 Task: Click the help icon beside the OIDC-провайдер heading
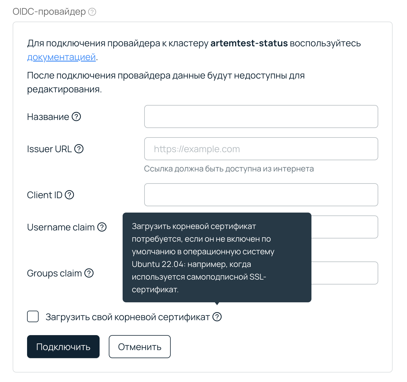pyautogui.click(x=92, y=12)
